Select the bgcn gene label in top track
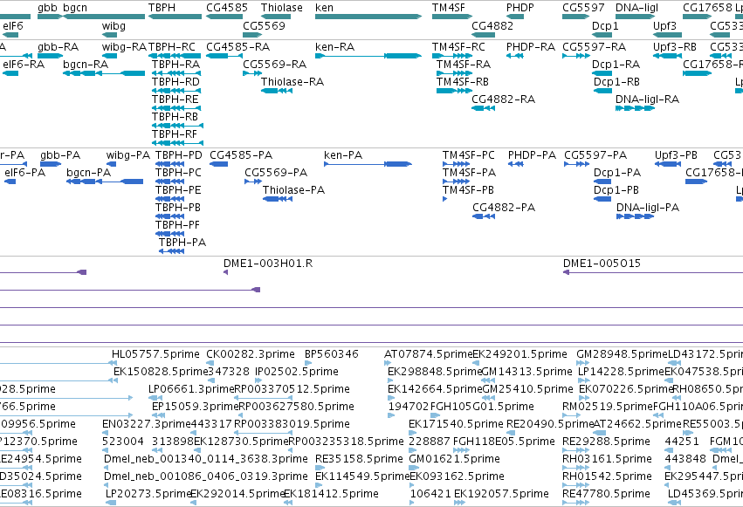Screen dimensions: 743x507 [75, 8]
